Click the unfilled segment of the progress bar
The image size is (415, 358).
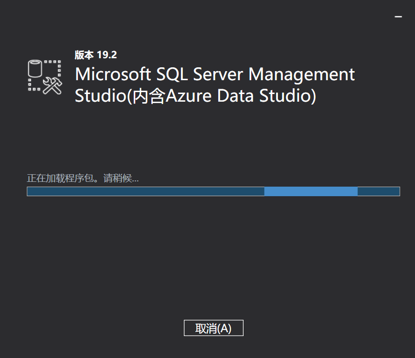pos(379,191)
